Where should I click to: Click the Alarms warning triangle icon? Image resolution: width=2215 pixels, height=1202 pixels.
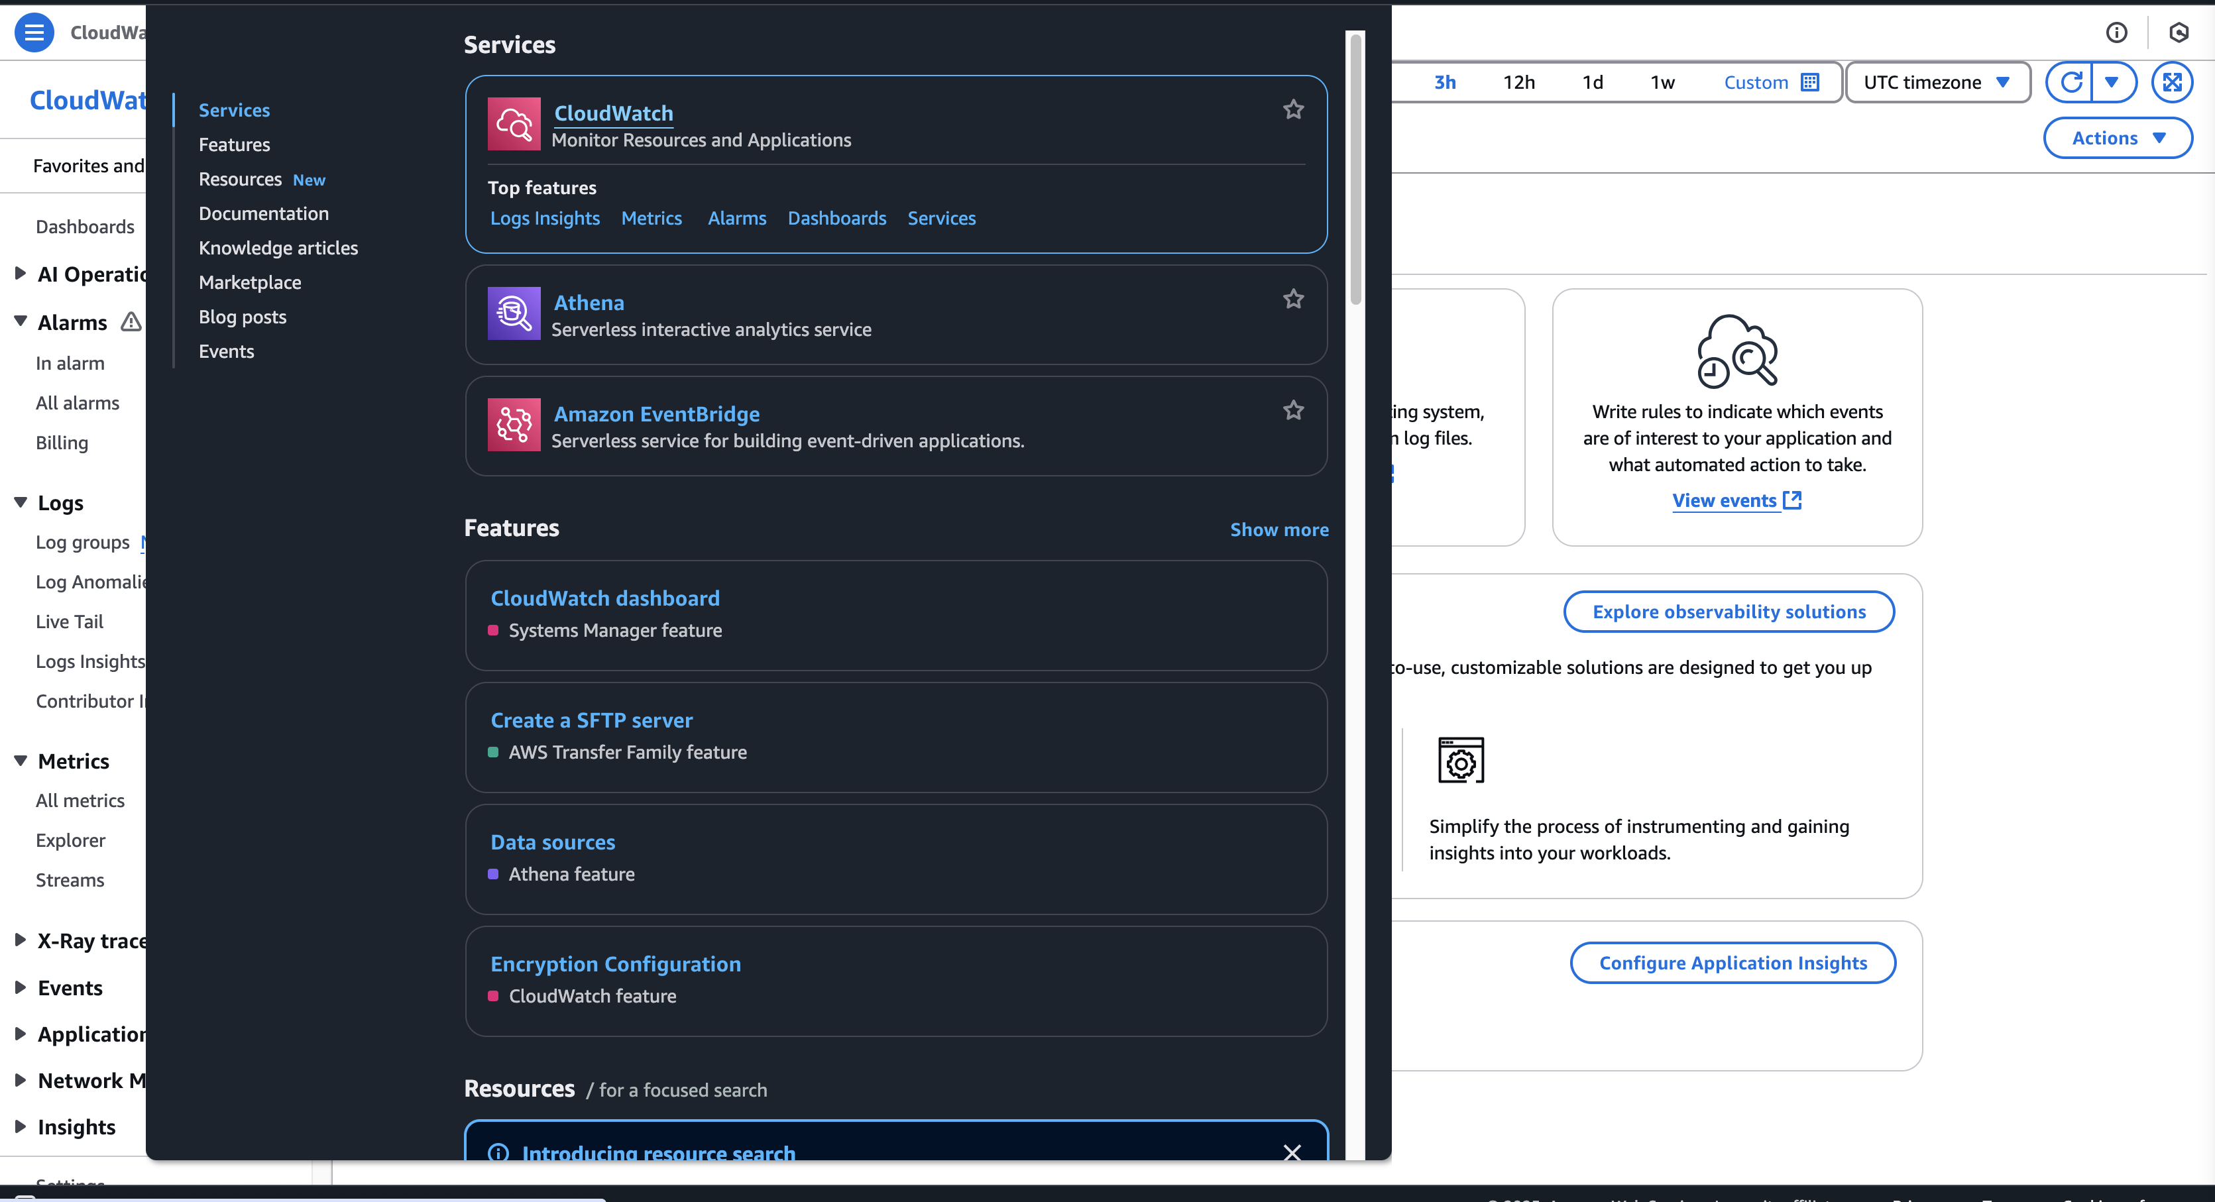point(131,323)
